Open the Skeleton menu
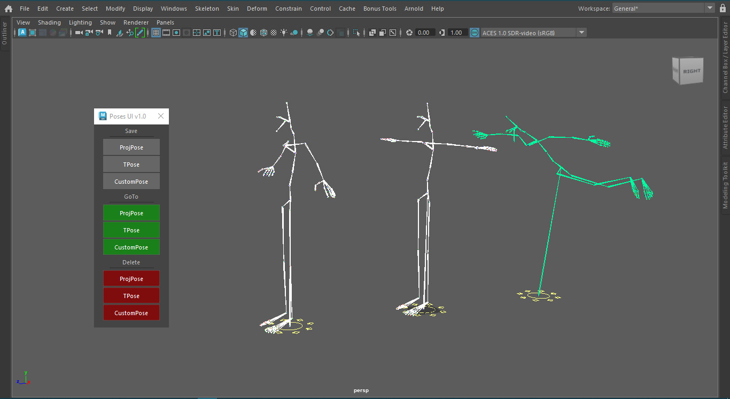730x399 pixels. 207,8
